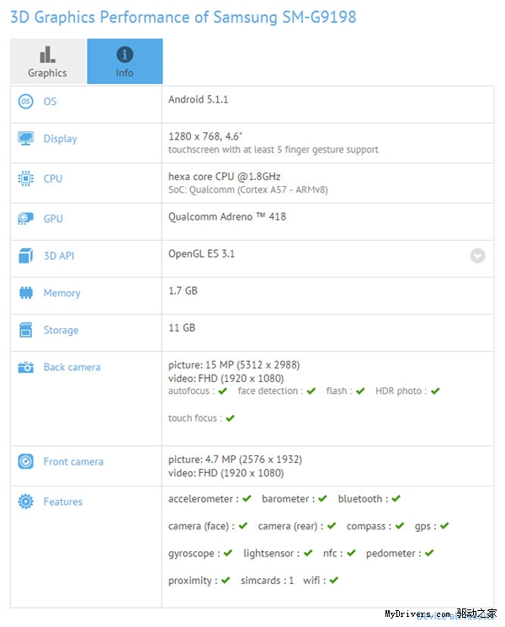505x627 pixels.
Task: Click the Back camera icon
Action: [x=25, y=367]
